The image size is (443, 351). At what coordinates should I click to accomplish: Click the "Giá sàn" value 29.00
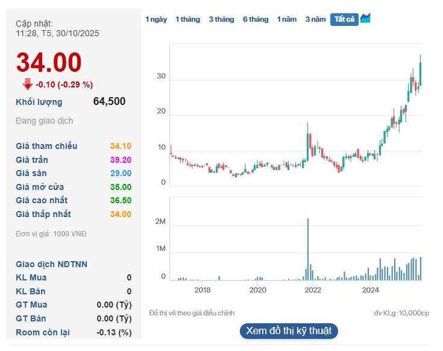pyautogui.click(x=121, y=173)
